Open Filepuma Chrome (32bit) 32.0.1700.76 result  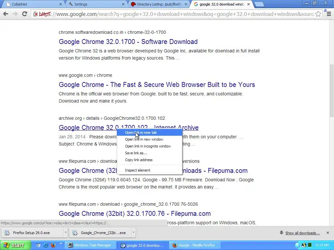135,214
